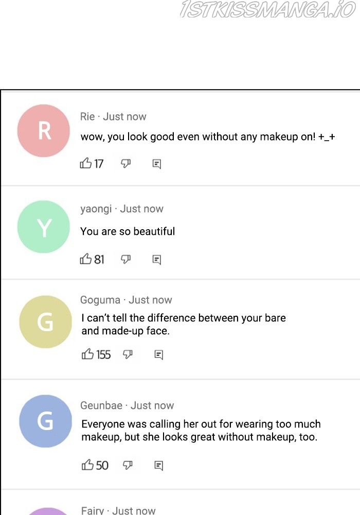Reply to Geunbae's comment
The image size is (360, 515).
pyautogui.click(x=159, y=466)
